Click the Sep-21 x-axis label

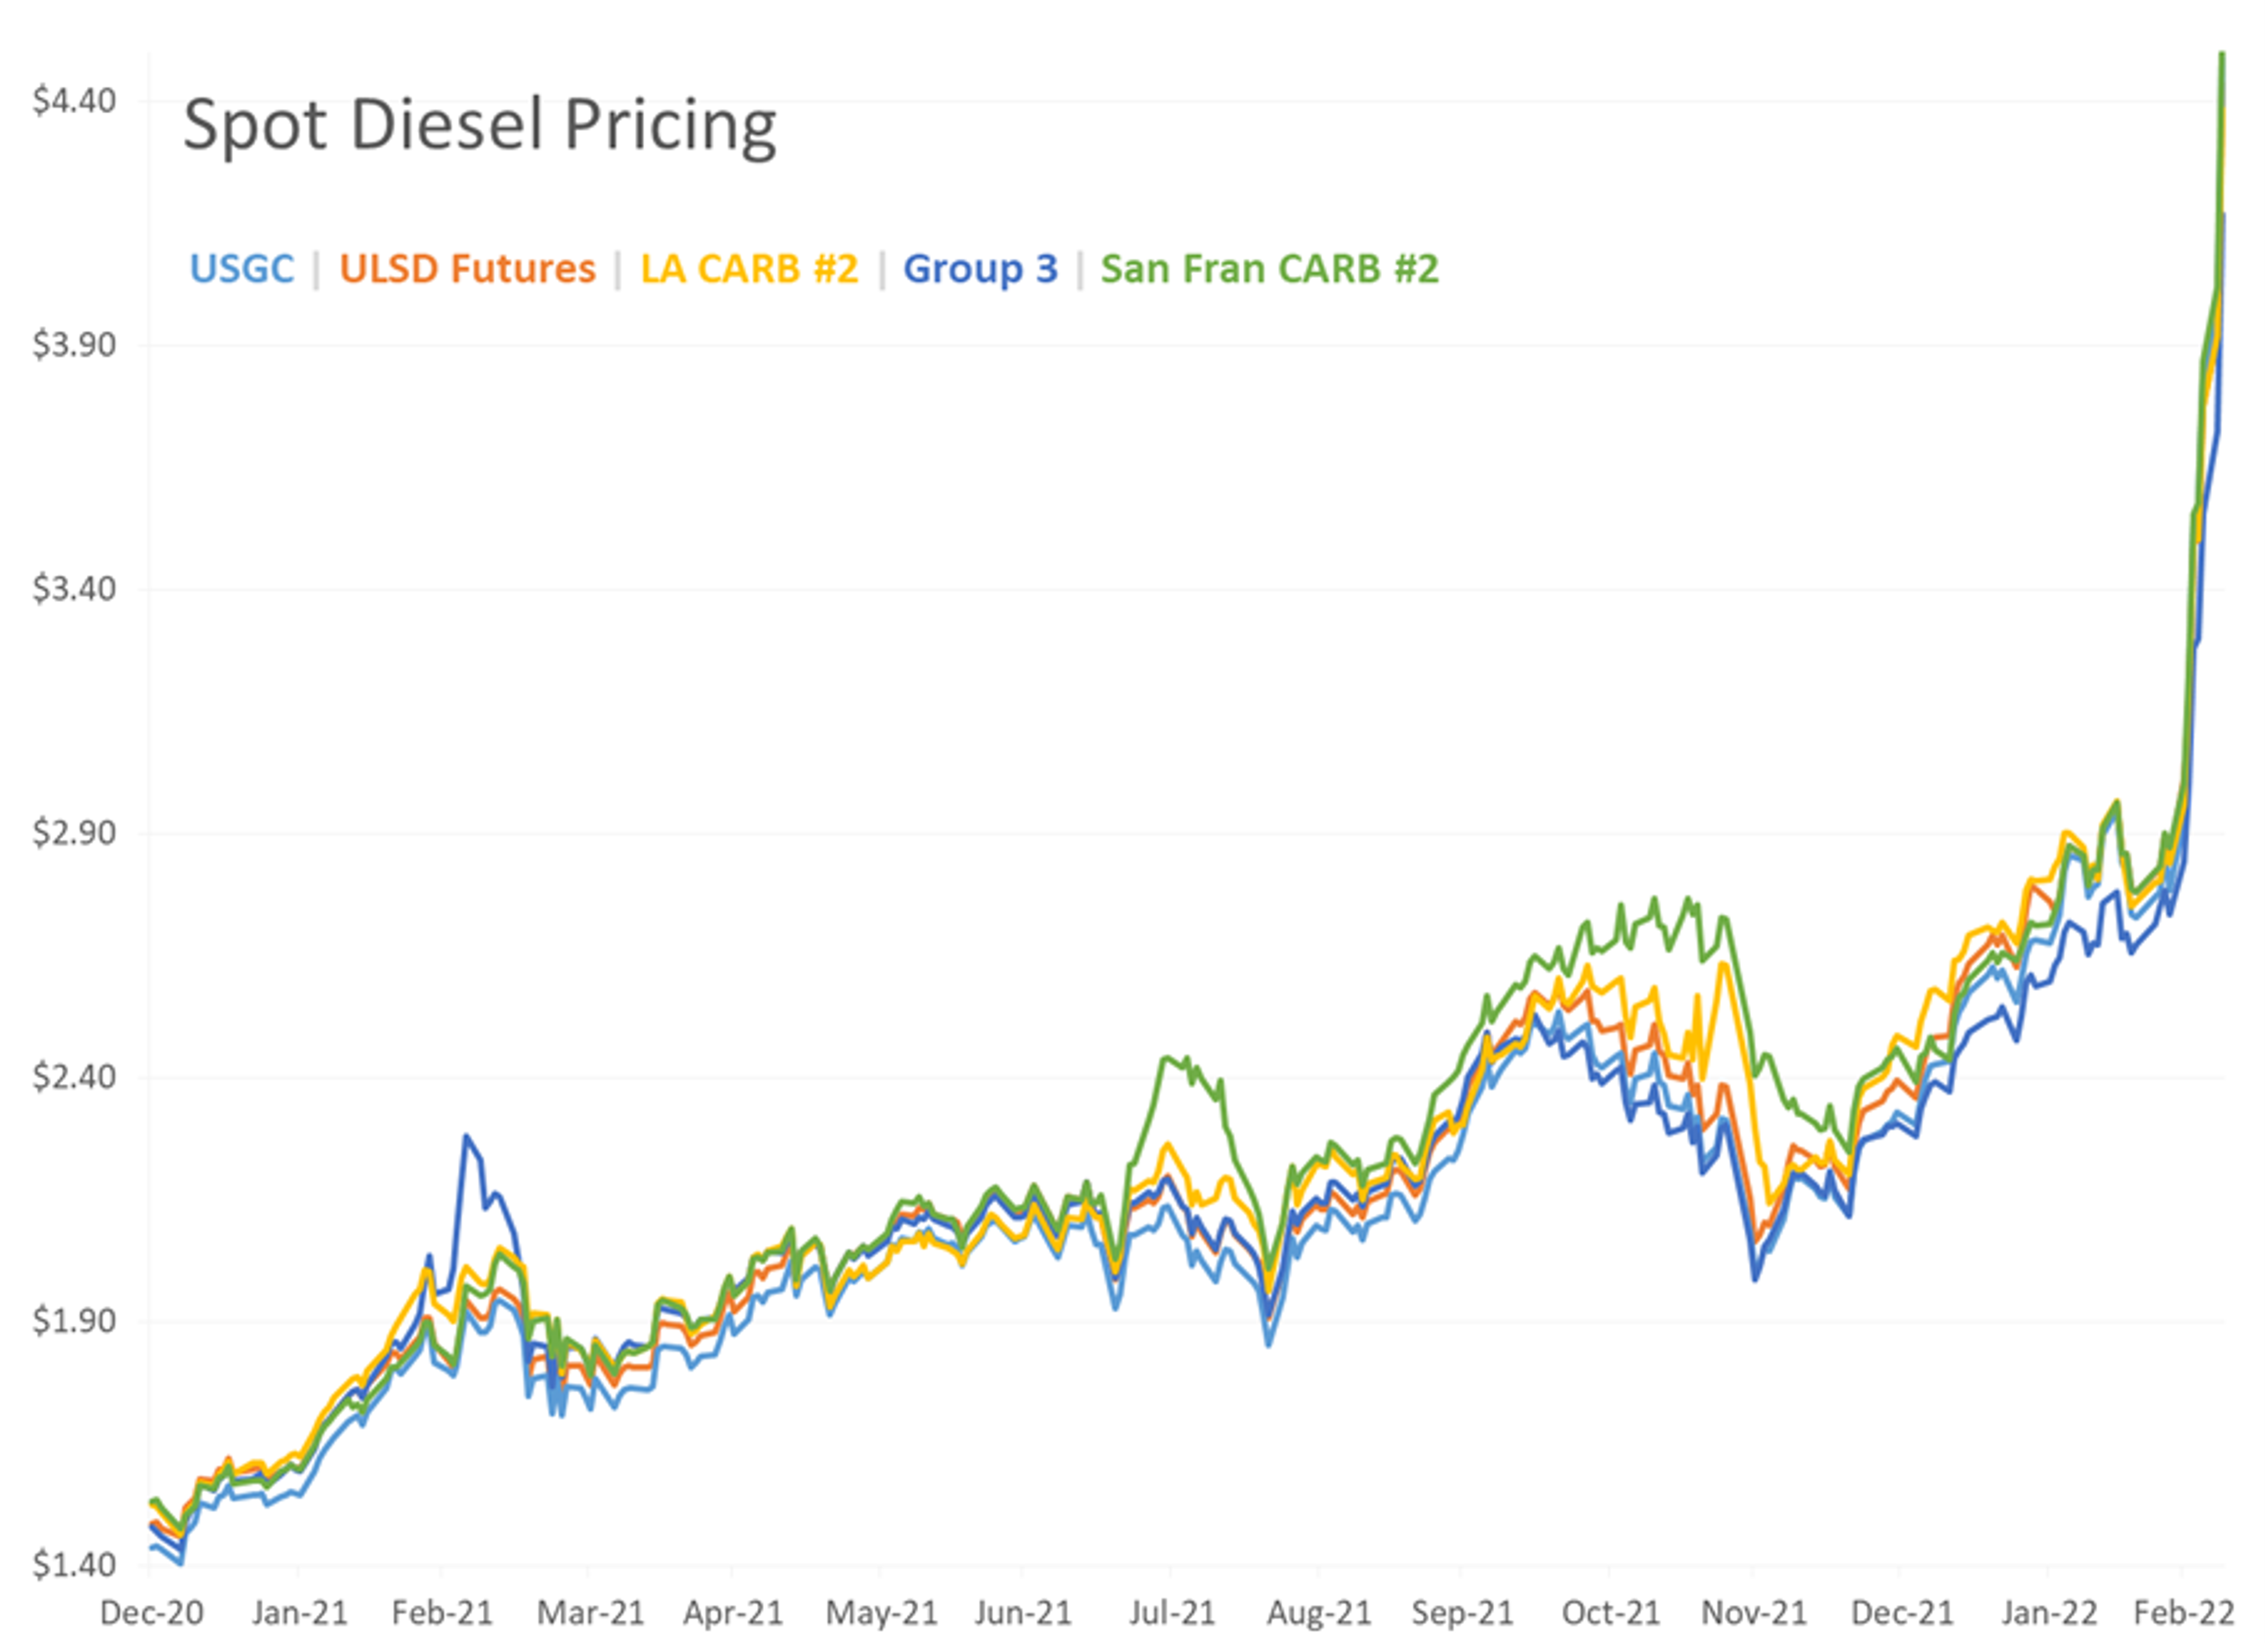(x=1463, y=1613)
